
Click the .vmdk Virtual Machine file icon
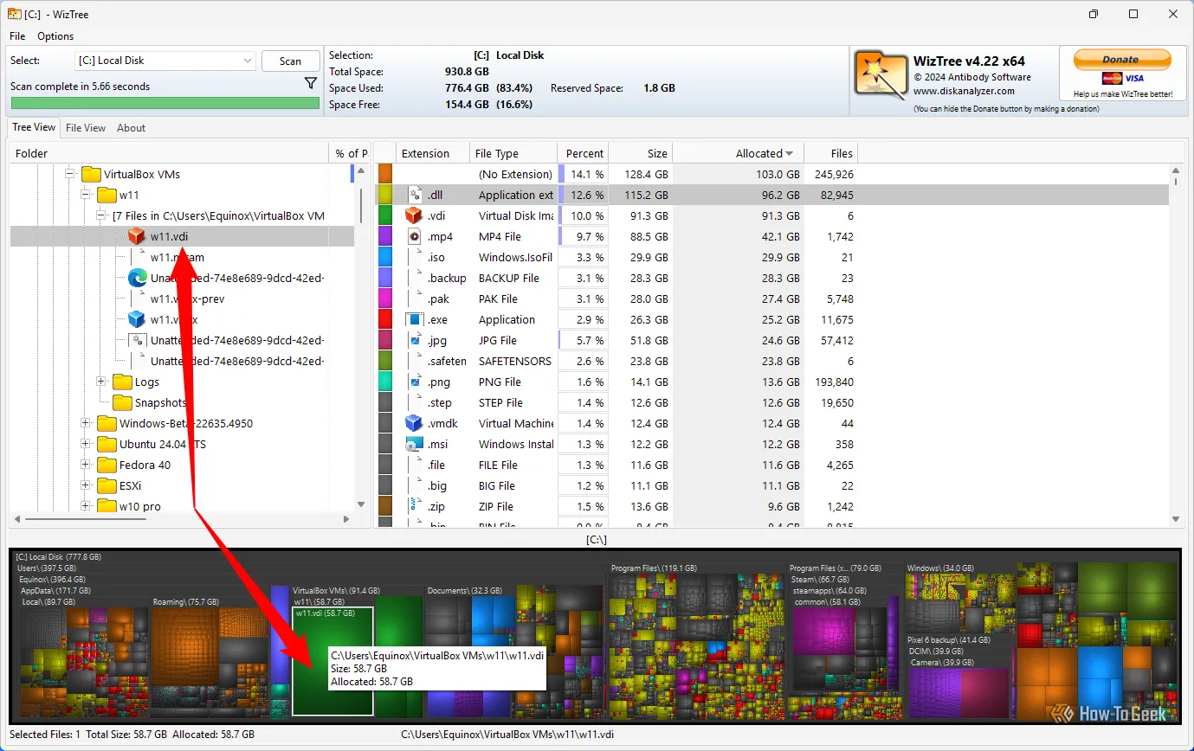tap(414, 423)
